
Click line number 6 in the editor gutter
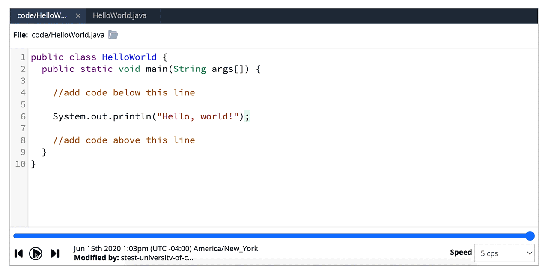coord(23,116)
